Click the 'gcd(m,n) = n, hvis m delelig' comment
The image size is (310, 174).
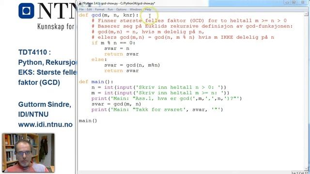coord(148,32)
